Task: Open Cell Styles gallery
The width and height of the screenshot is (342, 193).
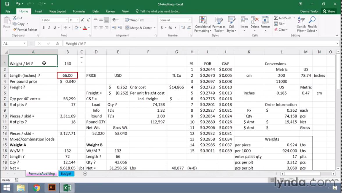Action: click(x=231, y=24)
